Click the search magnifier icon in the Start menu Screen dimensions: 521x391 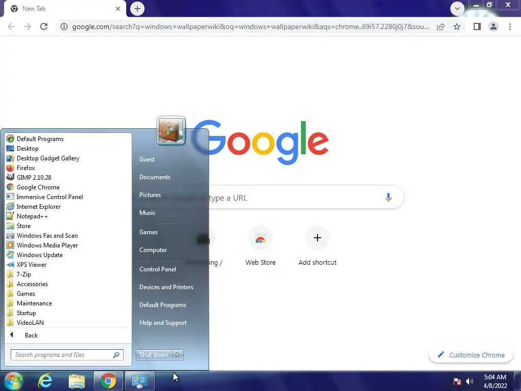(x=117, y=355)
